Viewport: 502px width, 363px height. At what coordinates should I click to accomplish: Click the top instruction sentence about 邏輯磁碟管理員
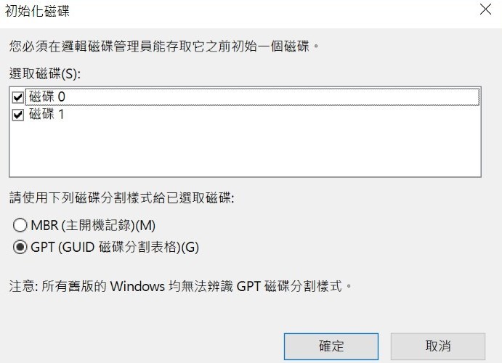165,47
